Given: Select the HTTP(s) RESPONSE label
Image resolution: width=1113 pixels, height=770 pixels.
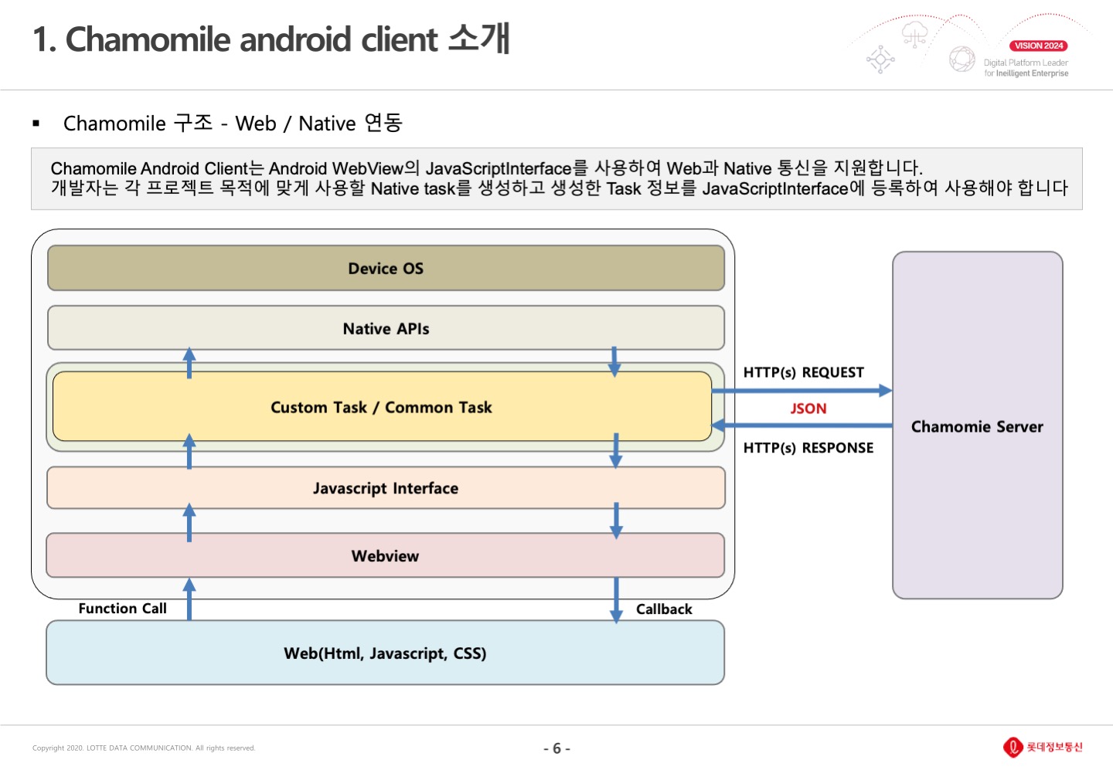Looking at the screenshot, I should (x=808, y=448).
